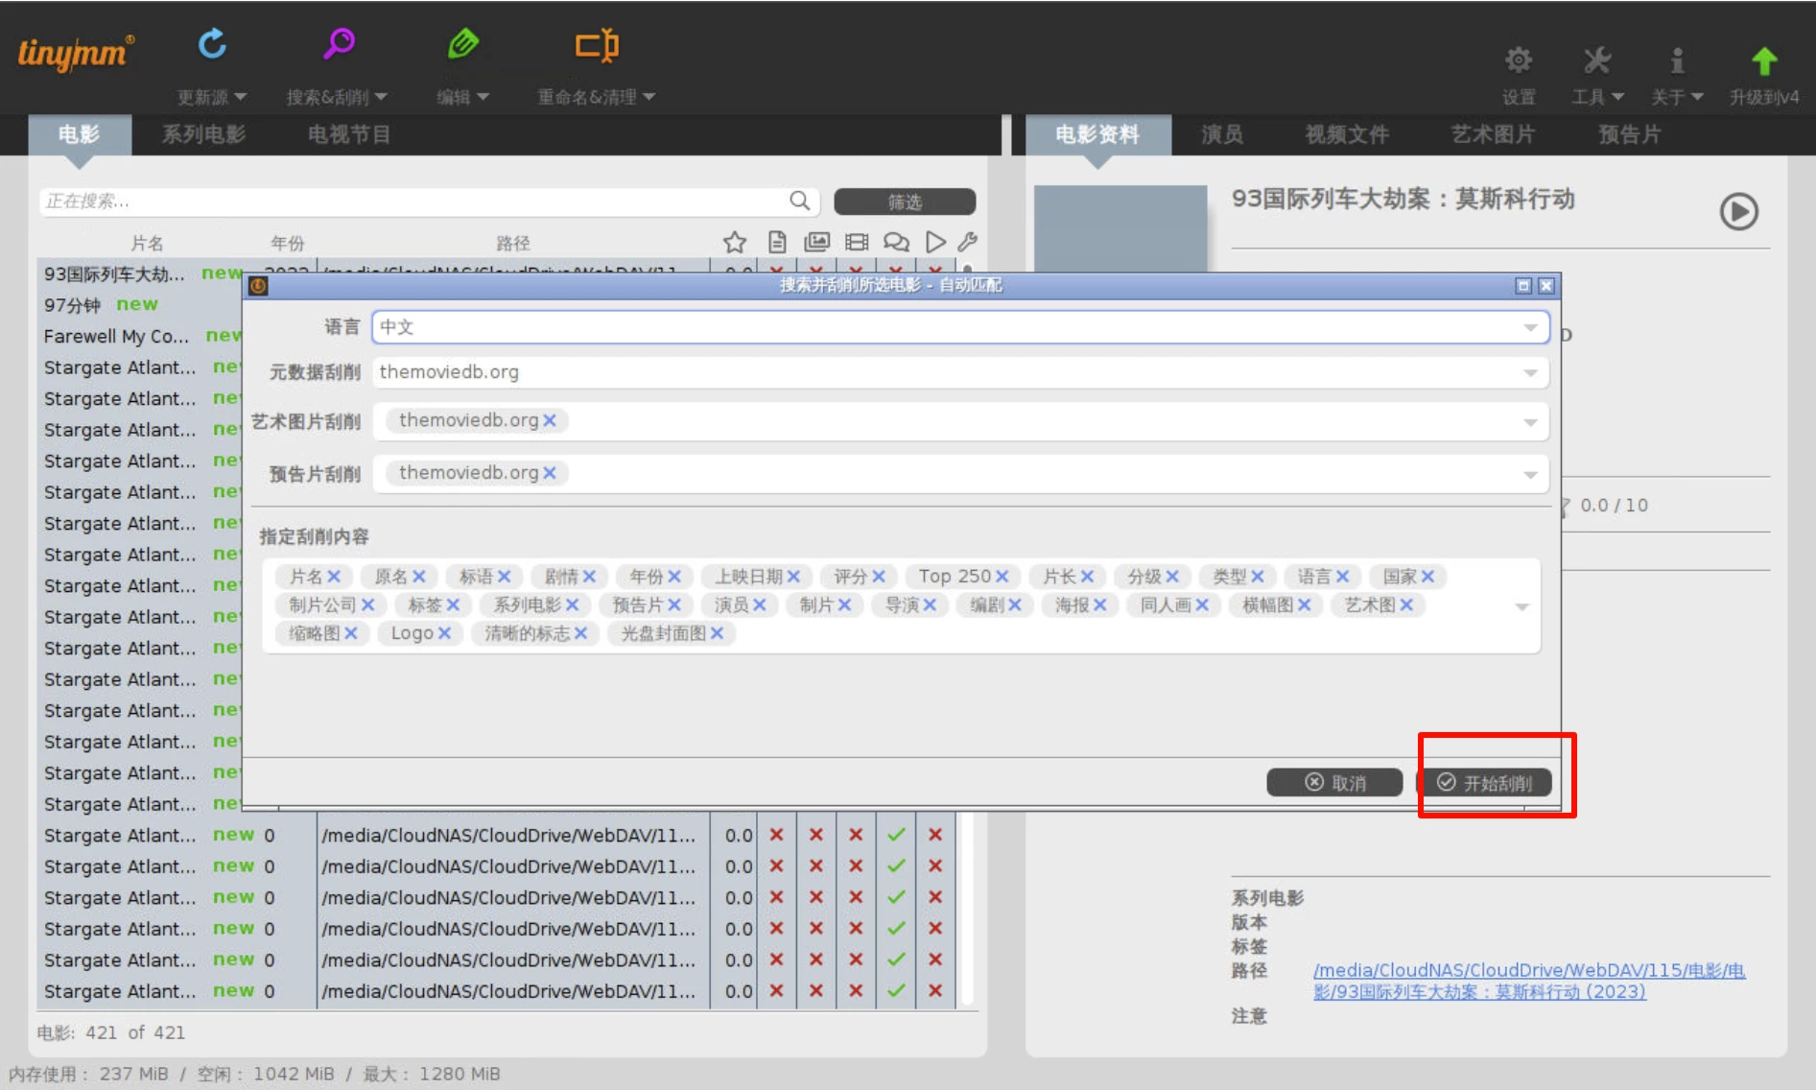Remove the Top 250 tag
This screenshot has height=1090, width=1816.
coord(1002,577)
